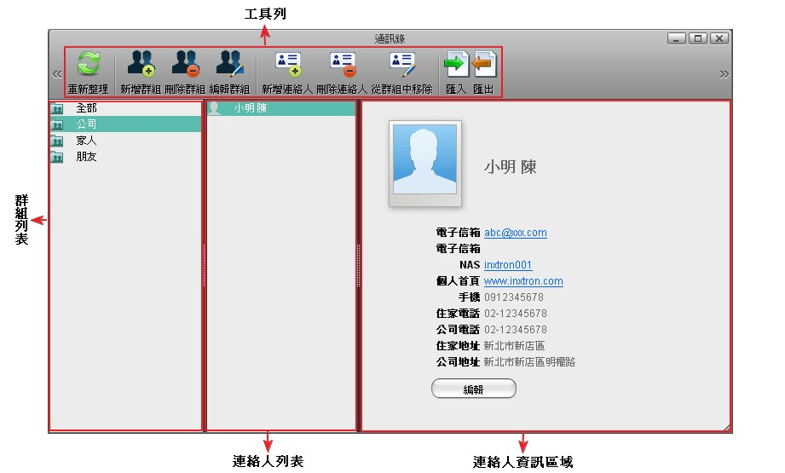
Task: Click the 刪除連絡人 delete contact icon
Action: pyautogui.click(x=342, y=66)
